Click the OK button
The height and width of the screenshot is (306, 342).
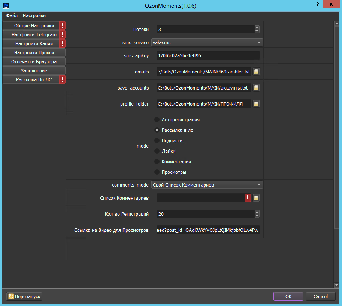click(x=288, y=296)
